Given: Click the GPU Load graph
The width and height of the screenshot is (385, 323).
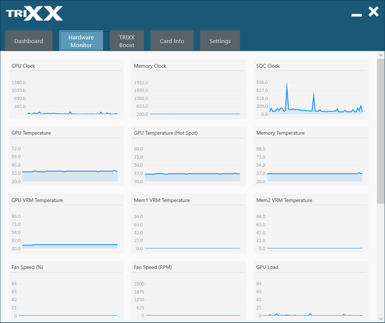Looking at the screenshot, I should coord(311,291).
